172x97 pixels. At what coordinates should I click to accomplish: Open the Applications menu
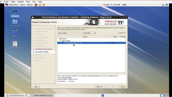[x=13, y=5]
